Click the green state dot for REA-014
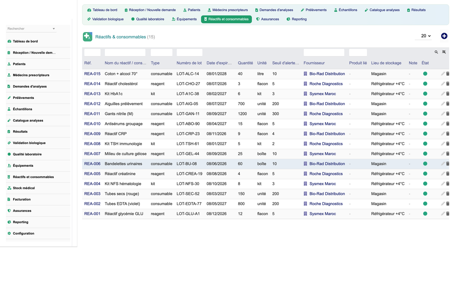Viewport: 454px width, 281px height. 425,84
